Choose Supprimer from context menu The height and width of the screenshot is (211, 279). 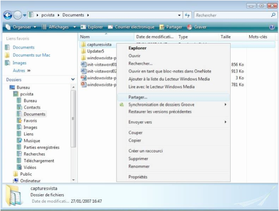click(173, 159)
